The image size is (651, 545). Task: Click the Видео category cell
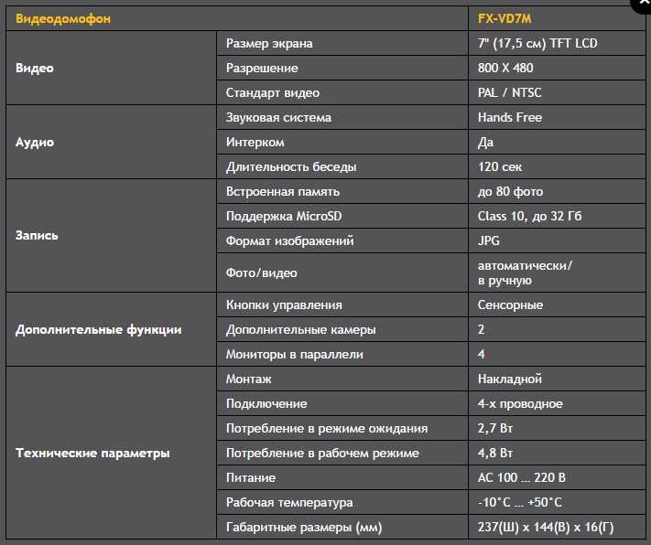(x=112, y=68)
